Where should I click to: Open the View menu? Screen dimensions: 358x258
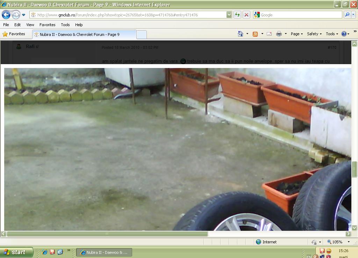coord(30,25)
